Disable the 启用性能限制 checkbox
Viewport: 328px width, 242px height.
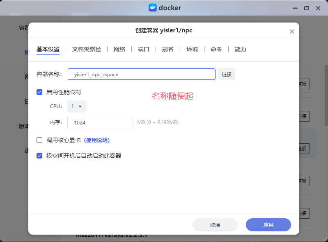(39, 92)
